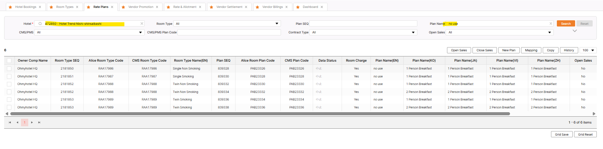Screen dimensions: 603x149
Task: Expand the search filter chevron below Search
Action: point(574,31)
